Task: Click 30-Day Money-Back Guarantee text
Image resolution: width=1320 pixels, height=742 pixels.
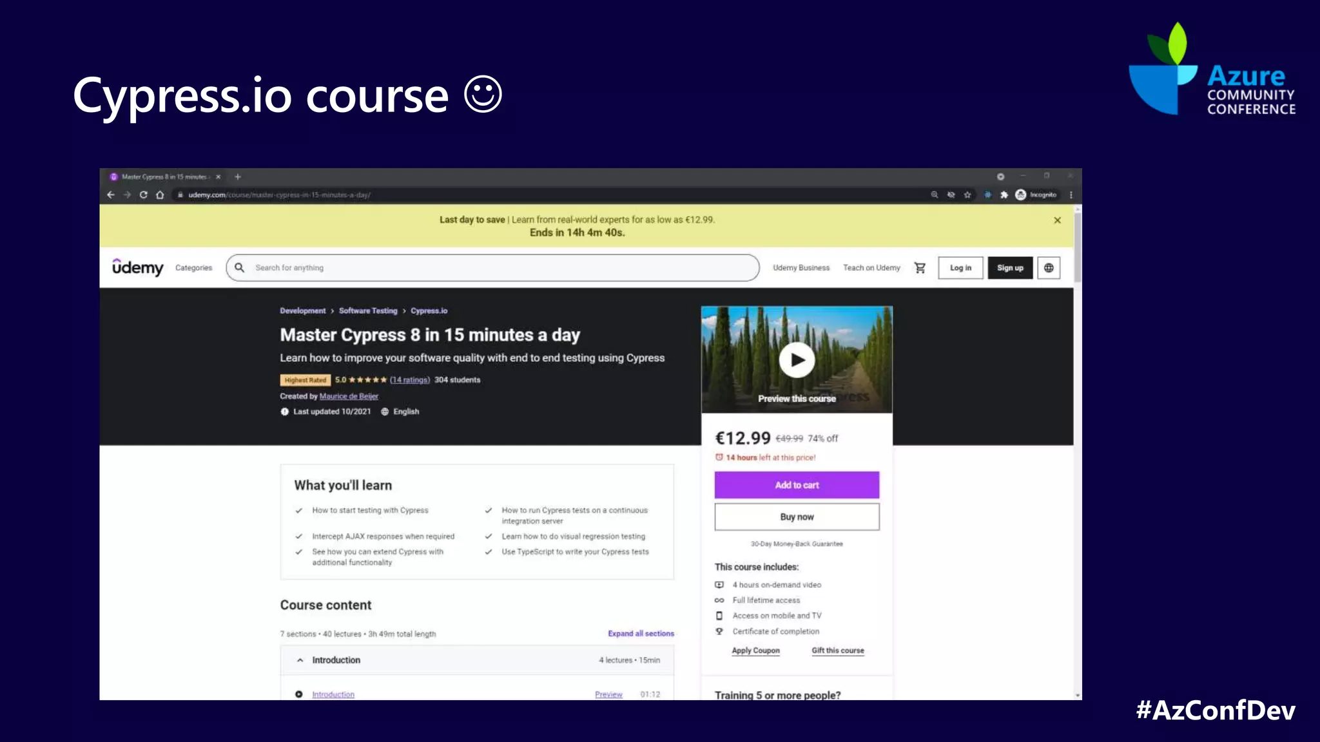Action: [797, 544]
